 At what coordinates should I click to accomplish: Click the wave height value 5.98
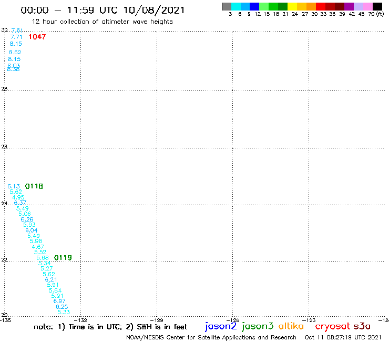(36, 241)
